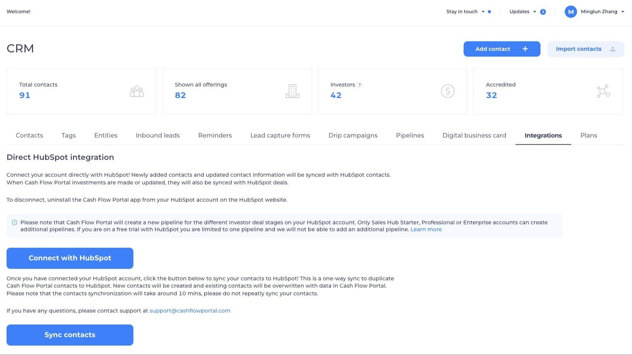
Task: Click the Welcome! text in header
Action: [18, 12]
